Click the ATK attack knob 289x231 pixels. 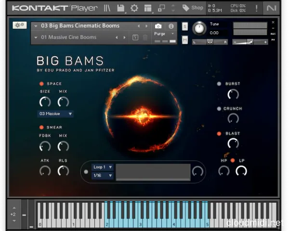[45, 171]
